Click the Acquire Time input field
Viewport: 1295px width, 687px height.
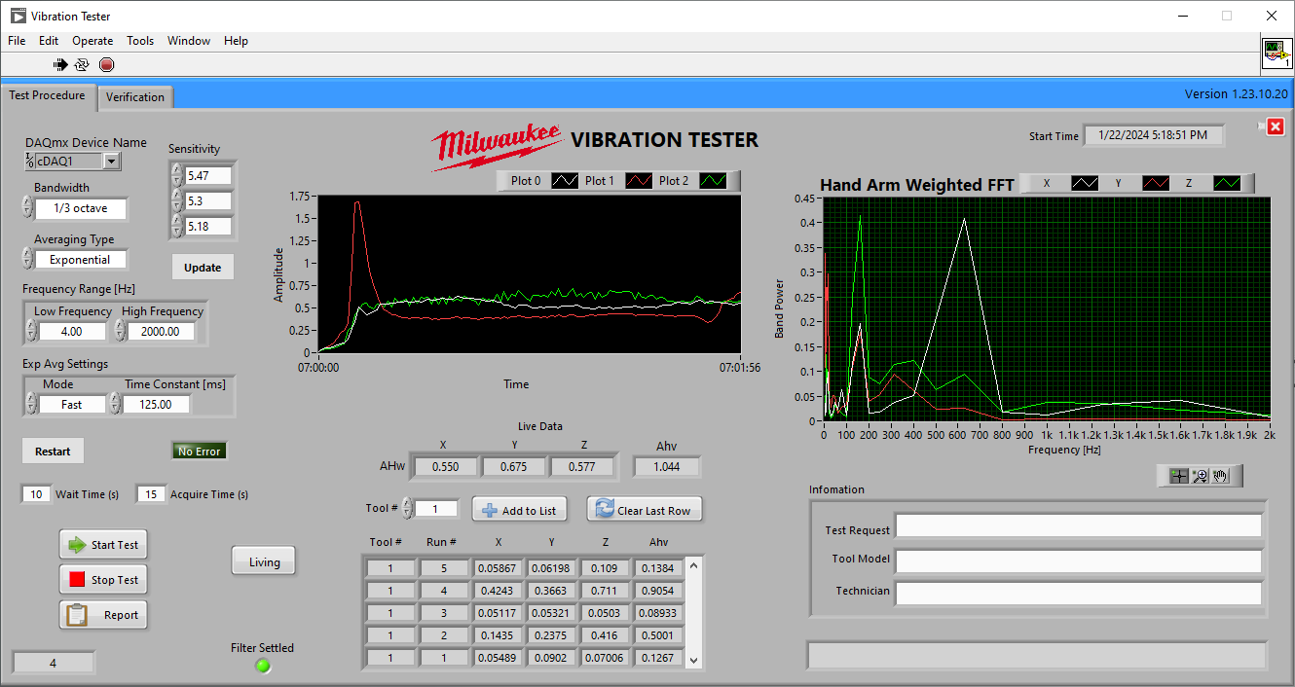pyautogui.click(x=151, y=494)
